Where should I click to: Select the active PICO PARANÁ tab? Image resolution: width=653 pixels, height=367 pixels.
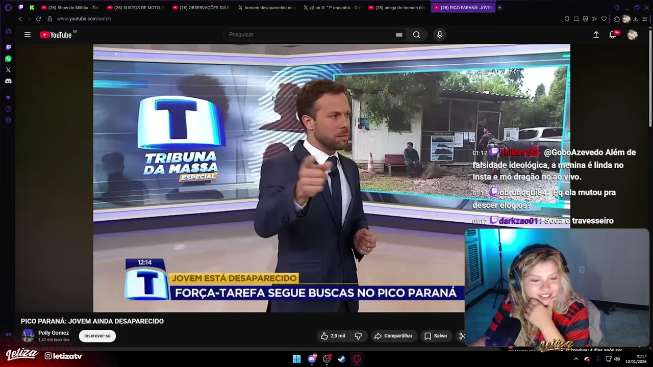463,8
